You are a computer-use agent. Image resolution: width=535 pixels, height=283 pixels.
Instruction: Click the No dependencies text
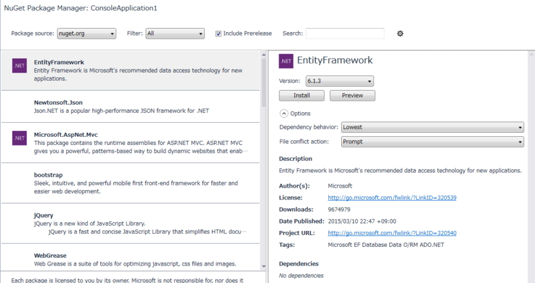coord(302,276)
